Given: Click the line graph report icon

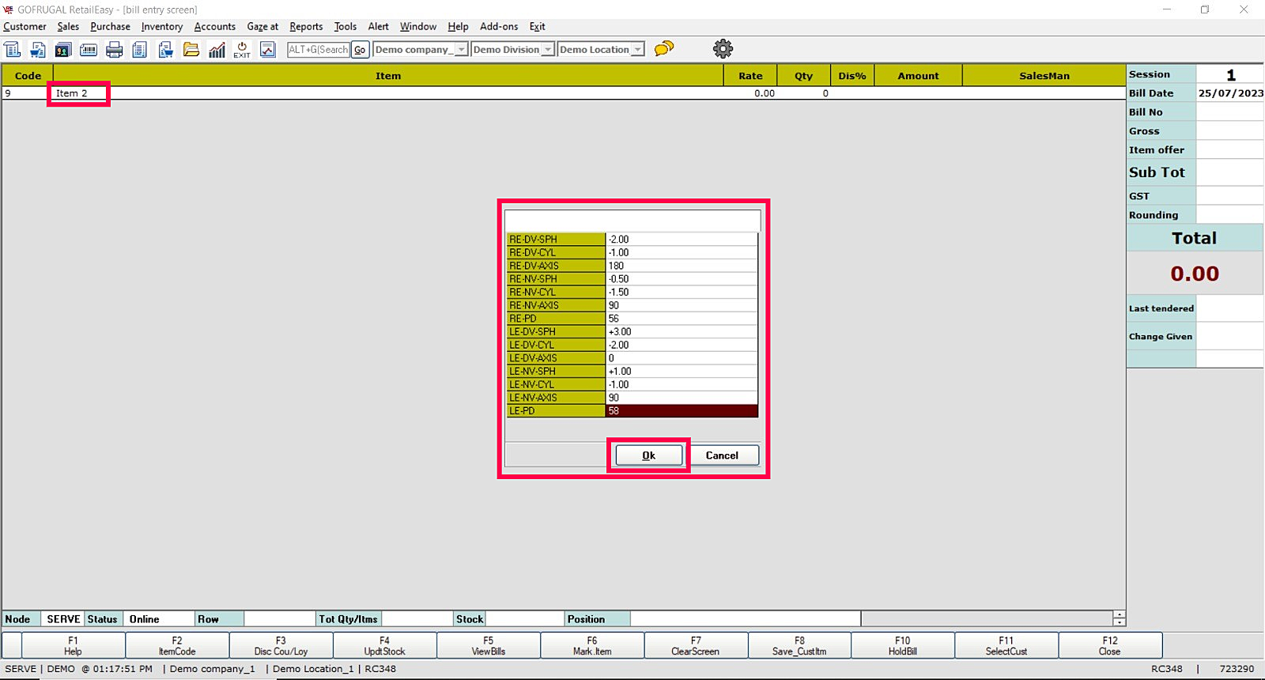Looking at the screenshot, I should click(268, 49).
